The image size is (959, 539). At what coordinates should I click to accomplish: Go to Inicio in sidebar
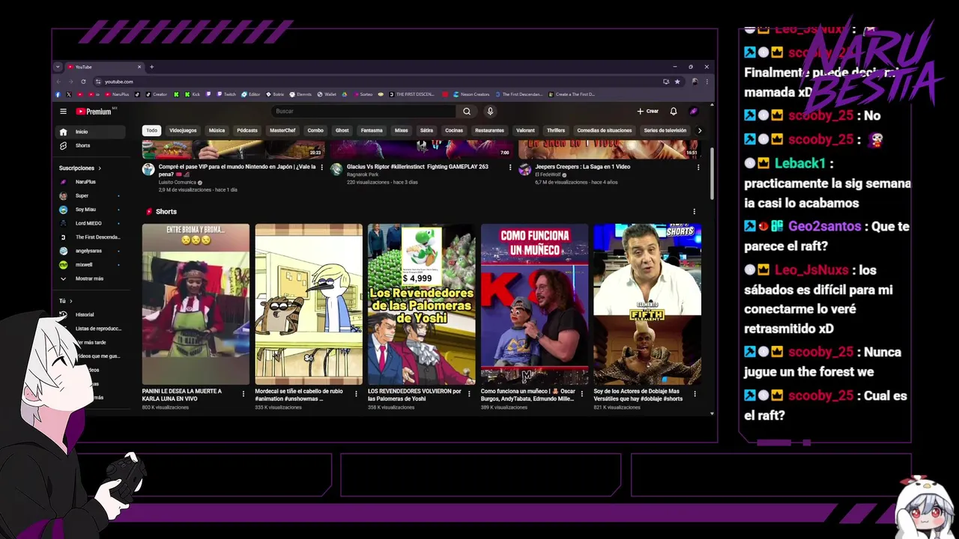point(91,132)
